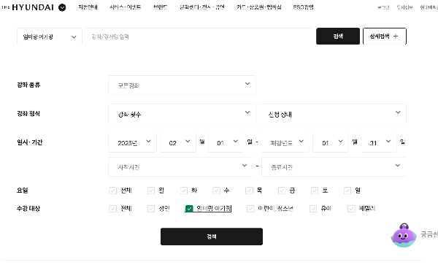
Task: Expand the 시작시간 dropdown
Action: [x=180, y=166]
